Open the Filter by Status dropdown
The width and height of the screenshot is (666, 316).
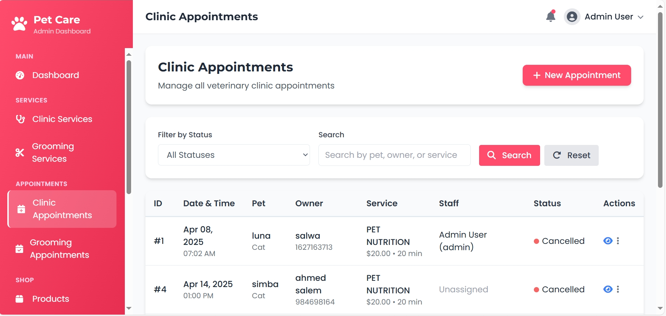234,155
